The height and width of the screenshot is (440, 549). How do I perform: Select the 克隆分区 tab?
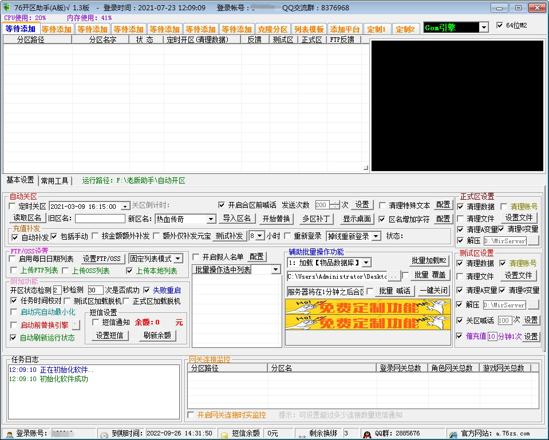[x=272, y=29]
